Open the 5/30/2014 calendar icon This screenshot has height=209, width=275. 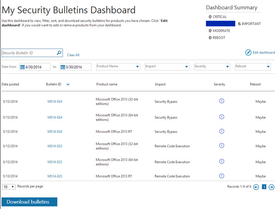(x=63, y=67)
